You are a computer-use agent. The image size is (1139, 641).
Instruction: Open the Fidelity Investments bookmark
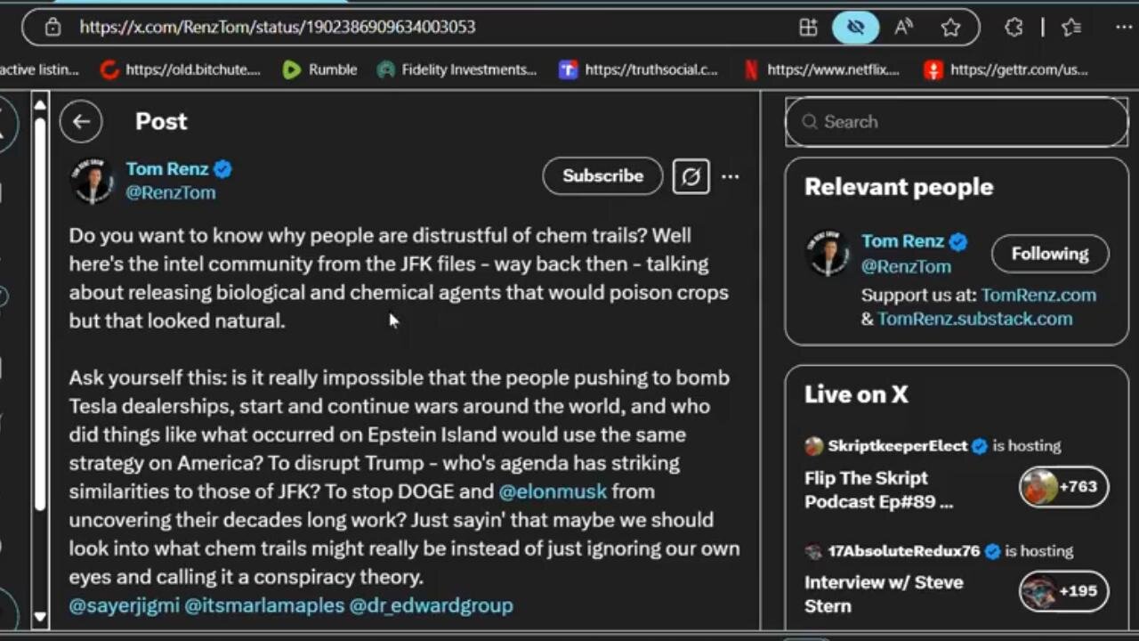(456, 69)
